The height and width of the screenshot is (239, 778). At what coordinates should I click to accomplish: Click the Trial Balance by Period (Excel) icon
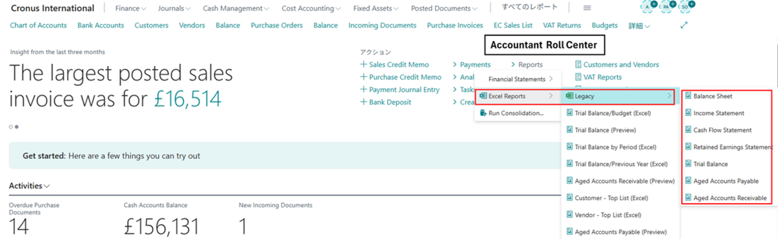pos(570,147)
